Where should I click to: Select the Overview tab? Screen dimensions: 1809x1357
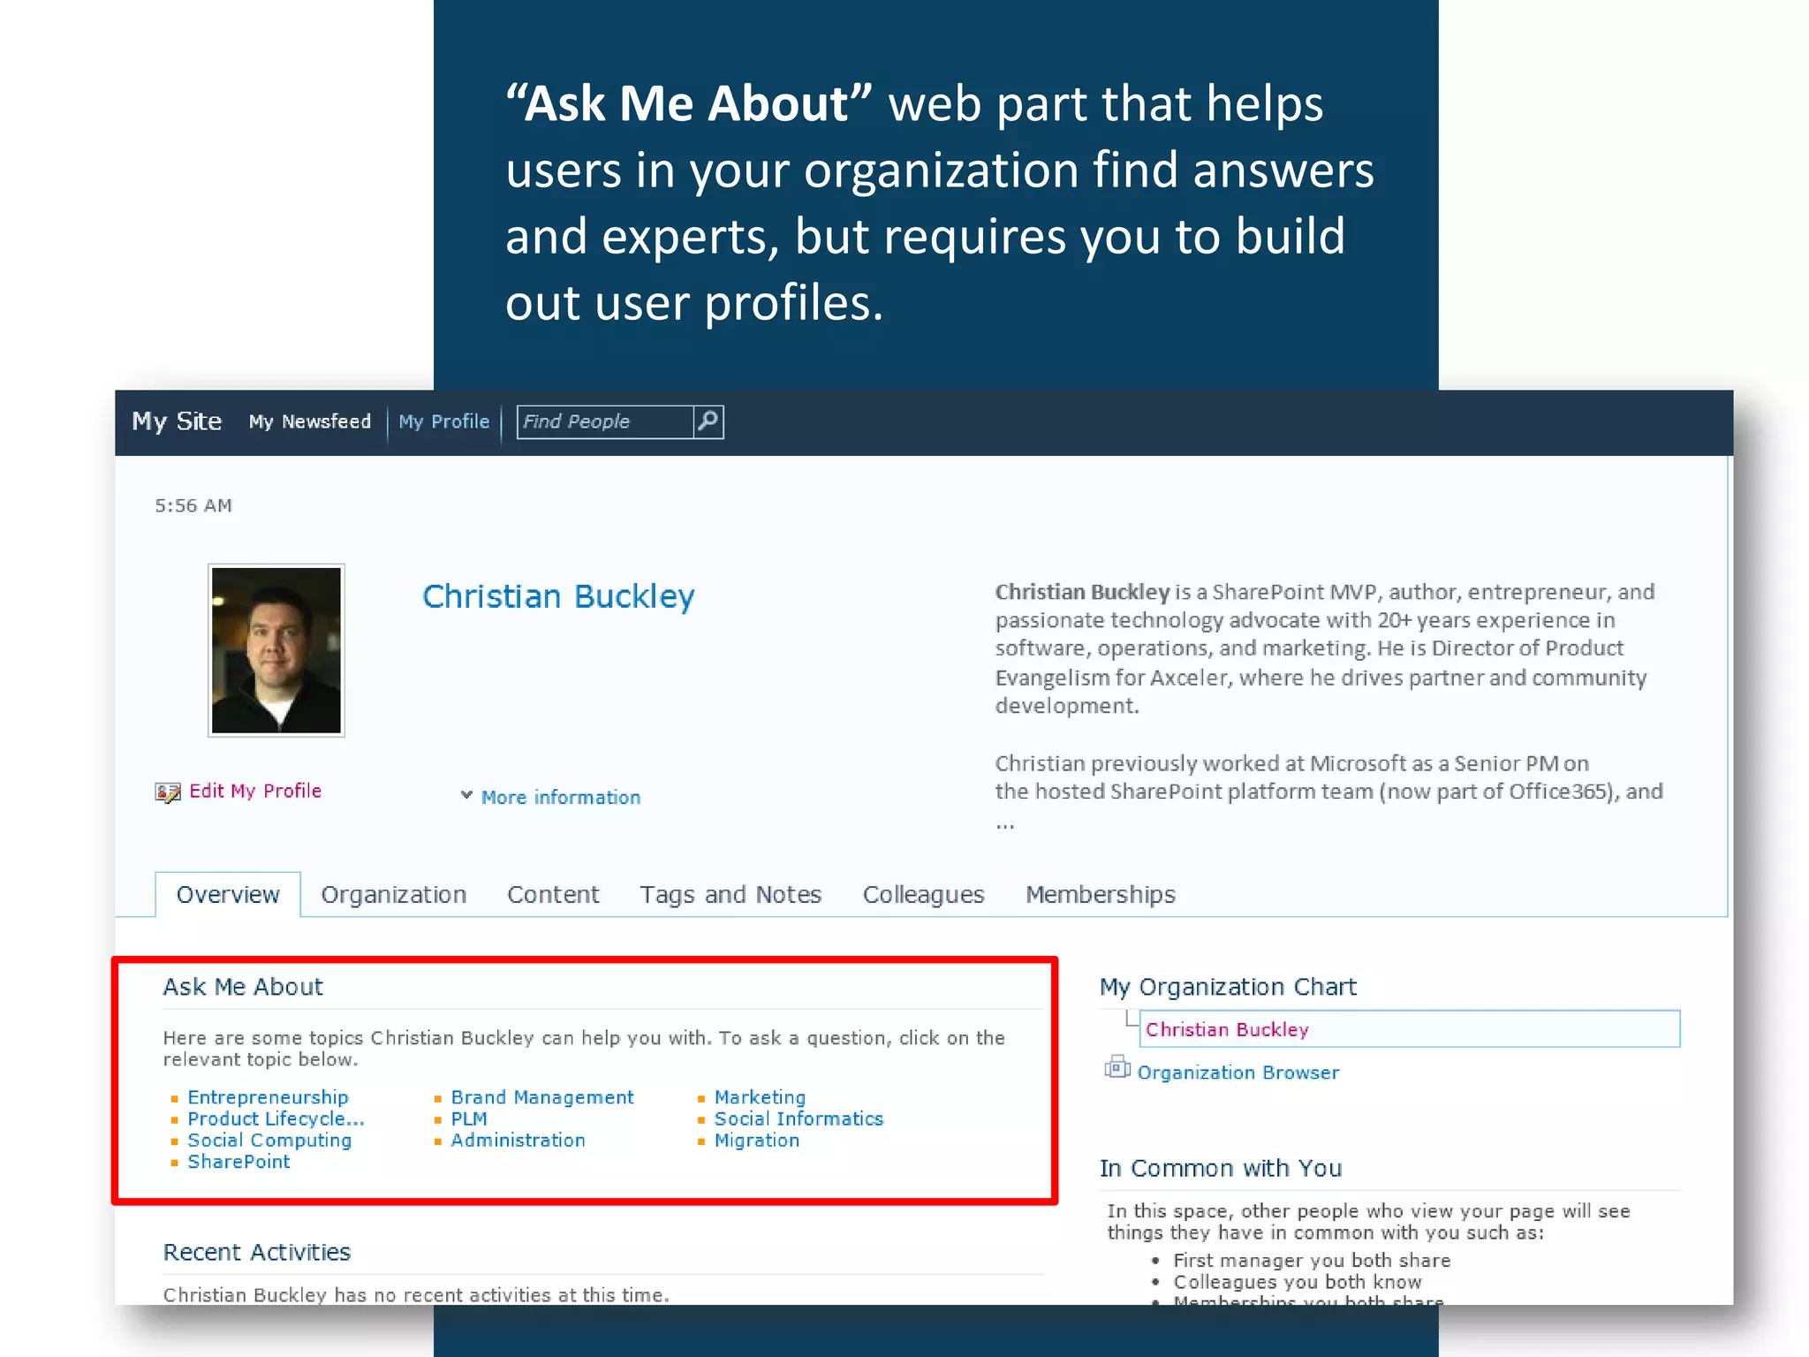[x=228, y=894]
